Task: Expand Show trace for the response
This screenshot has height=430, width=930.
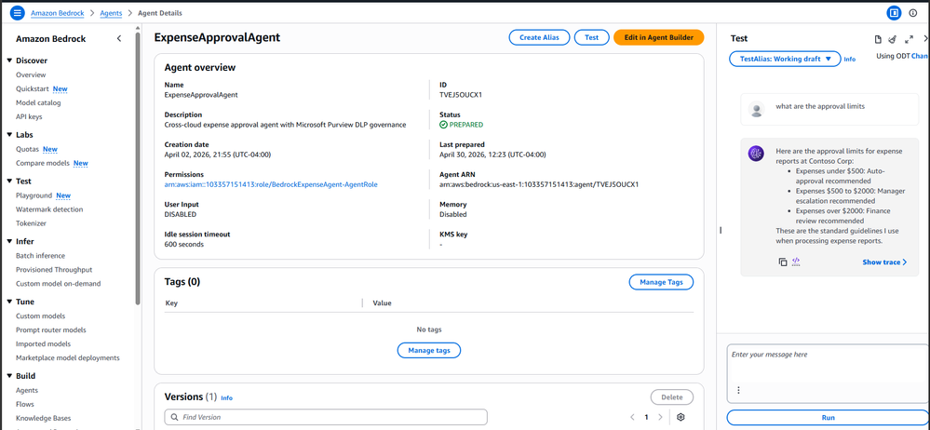Action: click(x=884, y=262)
